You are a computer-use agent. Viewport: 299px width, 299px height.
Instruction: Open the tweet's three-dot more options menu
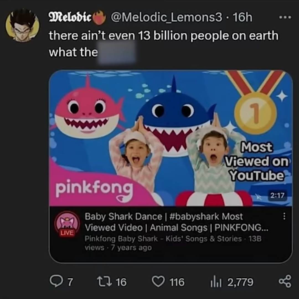pyautogui.click(x=285, y=17)
